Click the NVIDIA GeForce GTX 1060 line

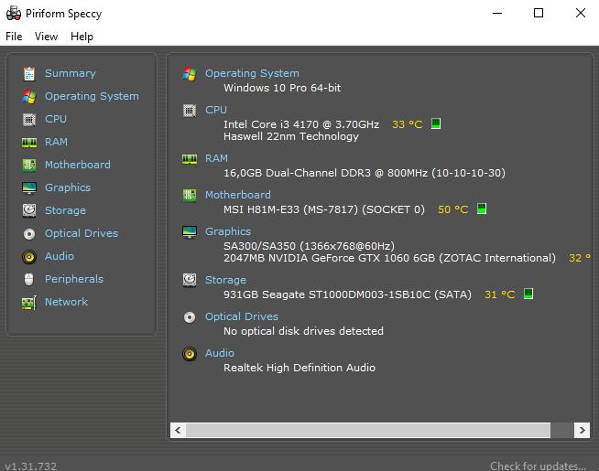389,258
